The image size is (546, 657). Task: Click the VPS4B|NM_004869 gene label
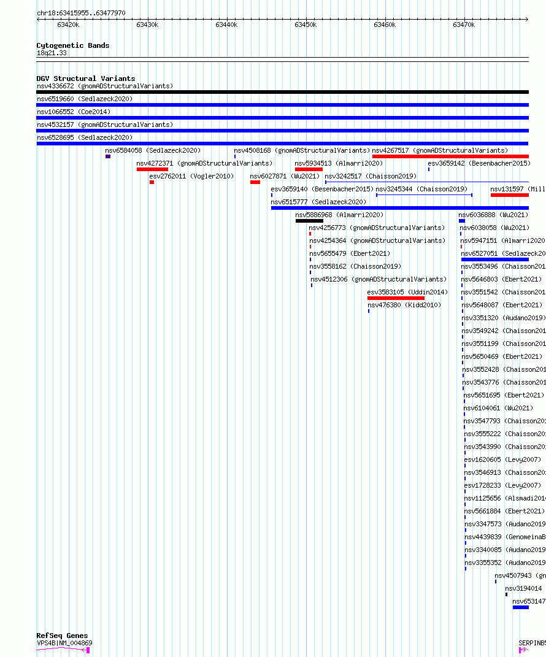(64, 643)
